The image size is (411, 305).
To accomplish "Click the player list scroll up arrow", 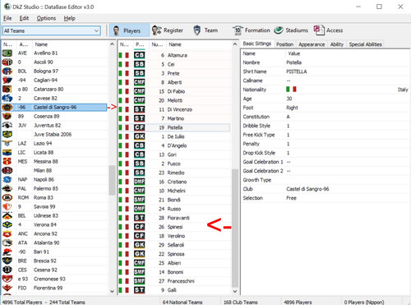I will (235, 44).
